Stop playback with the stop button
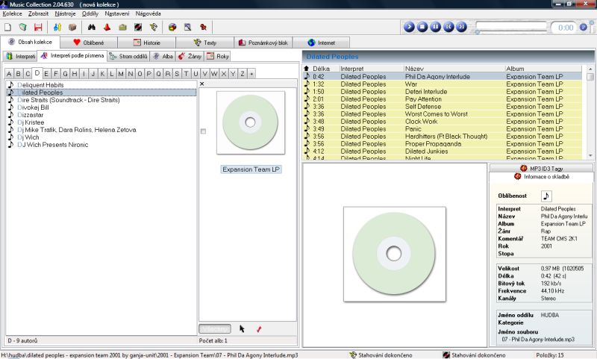Viewport: 597px width, 359px height. tap(422, 27)
